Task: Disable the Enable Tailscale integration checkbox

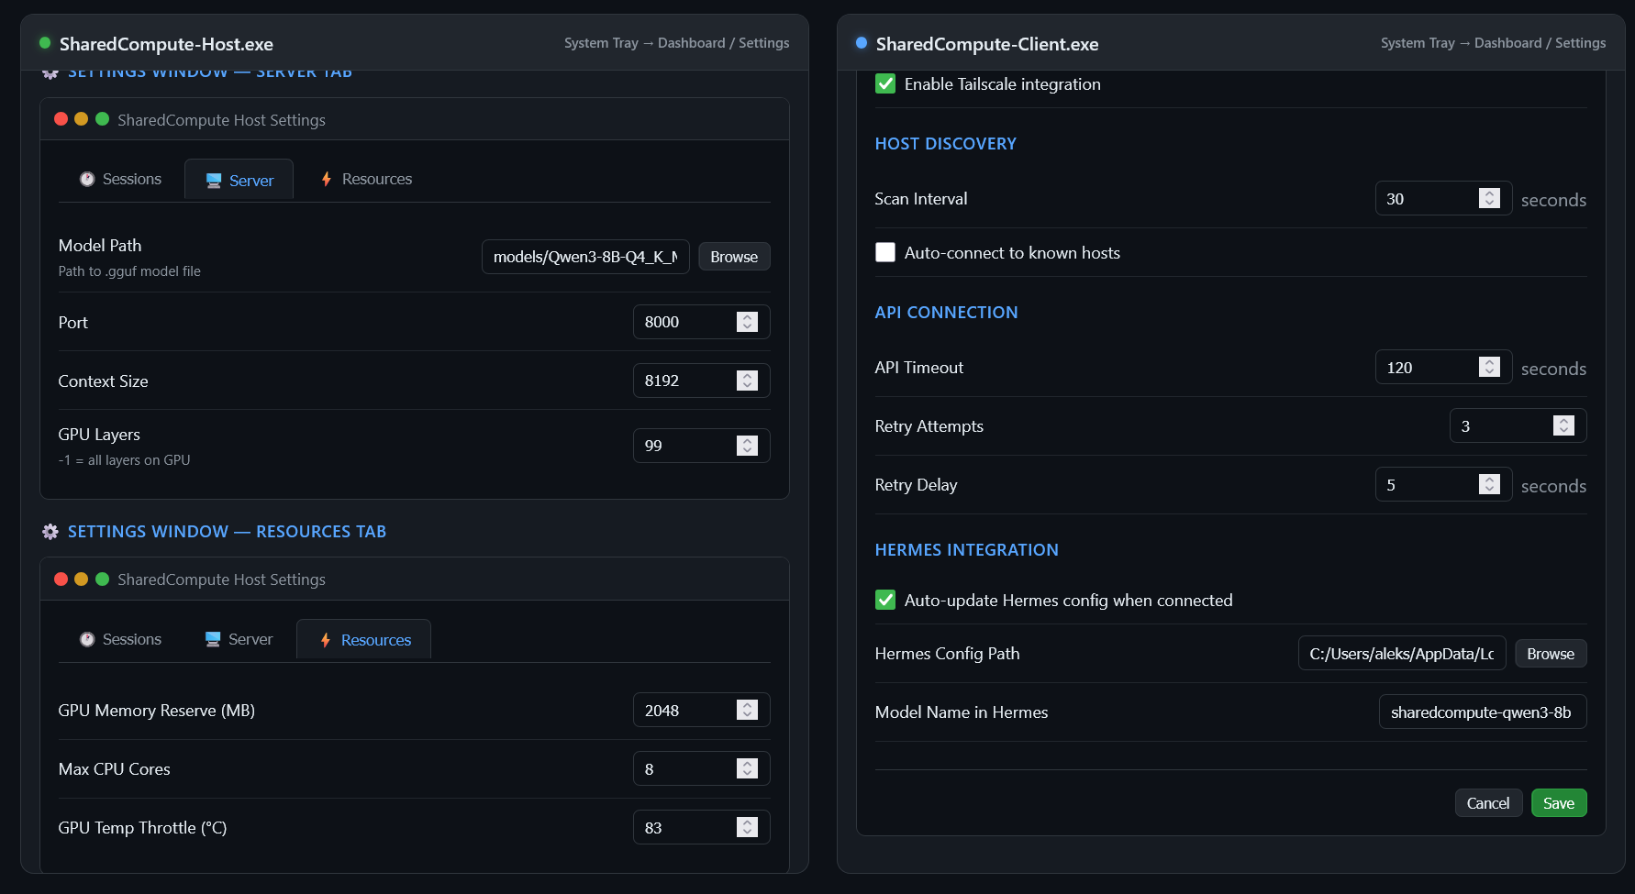Action: [x=885, y=84]
